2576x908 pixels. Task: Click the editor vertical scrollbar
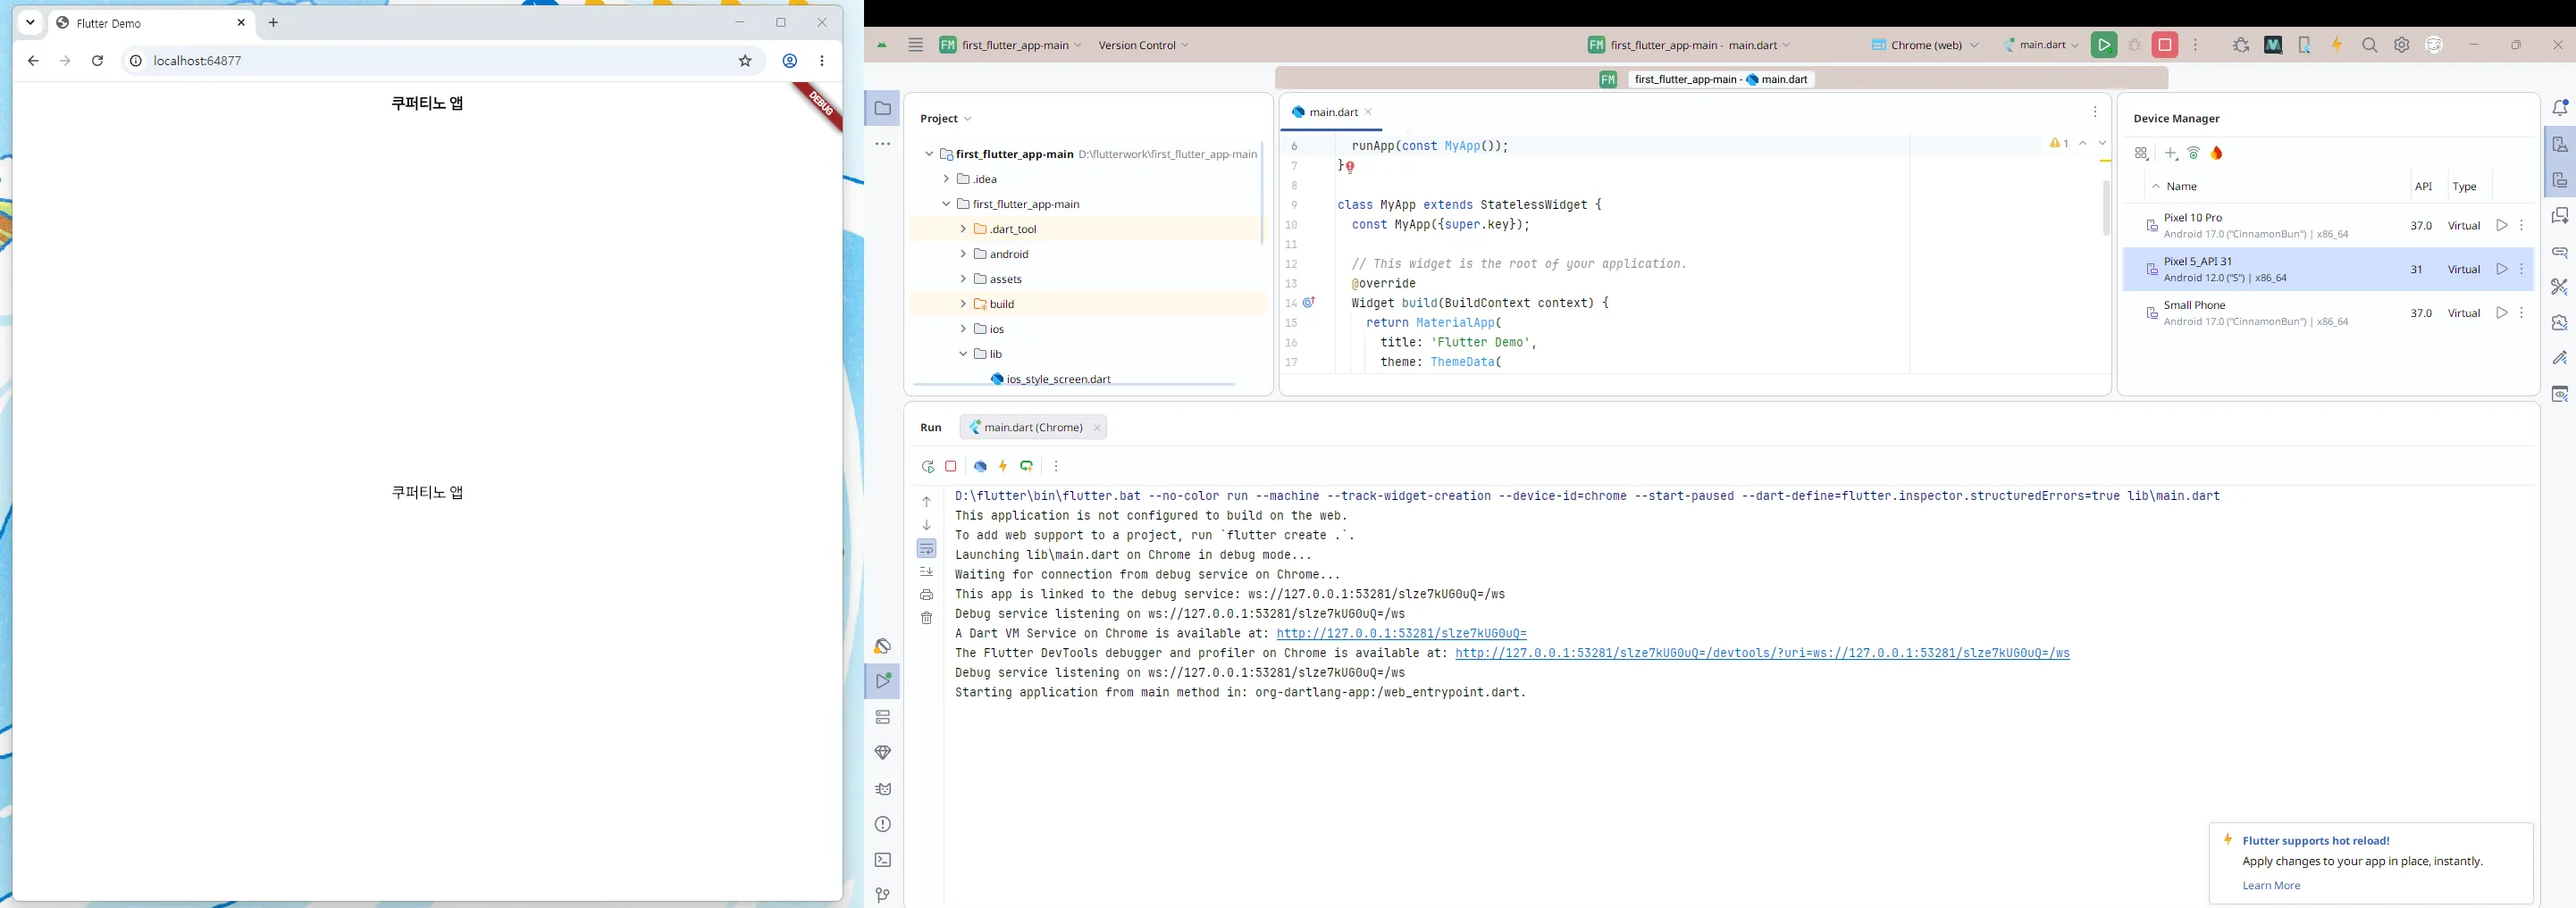(2105, 207)
